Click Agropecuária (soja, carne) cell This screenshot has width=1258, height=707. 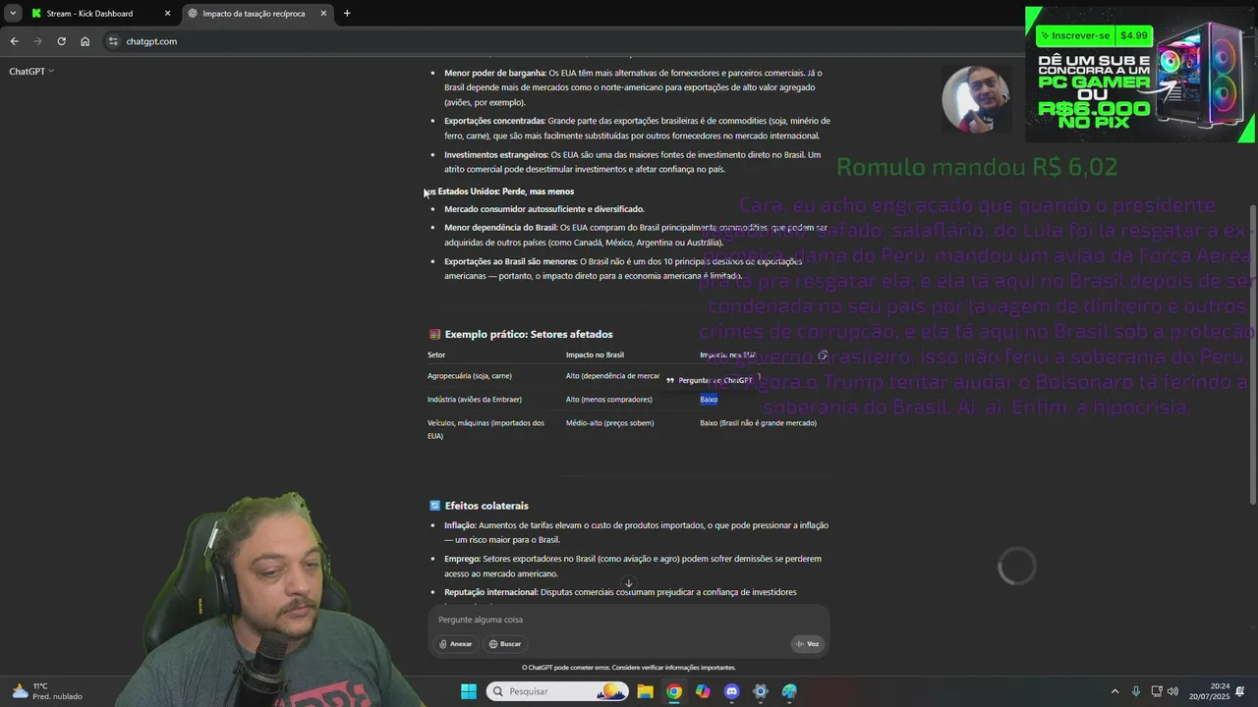pos(470,376)
